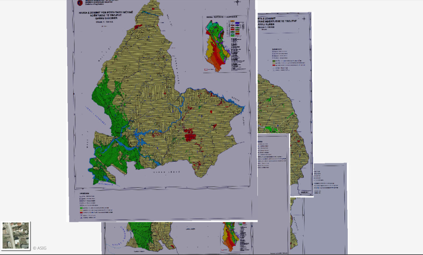
Task: Click the compass rose on the Shkodër map
Action: point(238,3)
